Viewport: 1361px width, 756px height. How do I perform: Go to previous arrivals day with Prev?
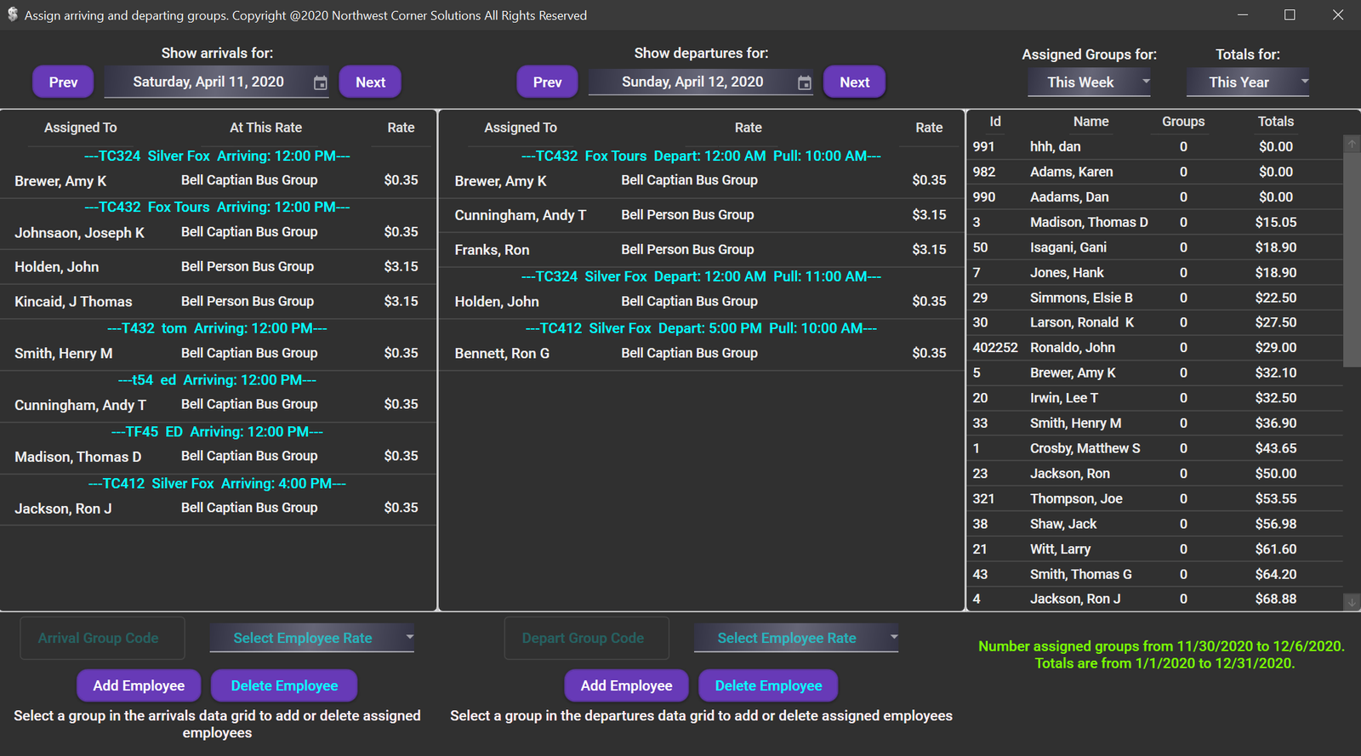pos(63,82)
